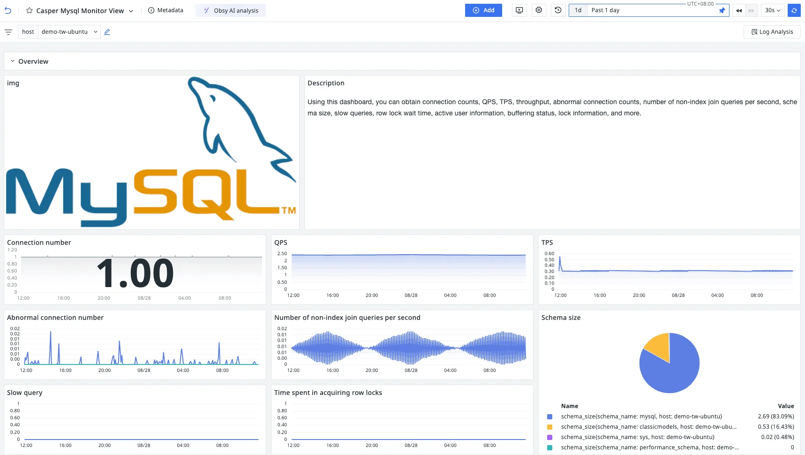Click the Value column header in legend
This screenshot has height=455, width=805.
coord(786,406)
